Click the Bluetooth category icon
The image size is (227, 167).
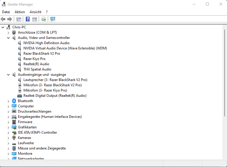pos(14,101)
